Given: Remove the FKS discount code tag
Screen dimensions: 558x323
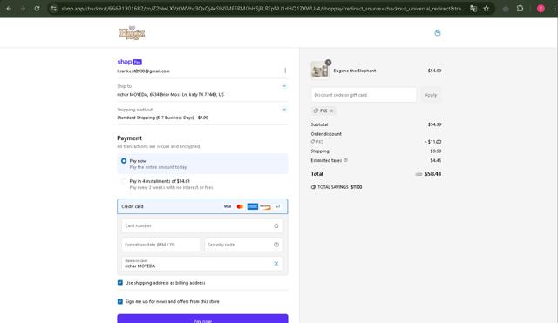Looking at the screenshot, I should point(331,111).
